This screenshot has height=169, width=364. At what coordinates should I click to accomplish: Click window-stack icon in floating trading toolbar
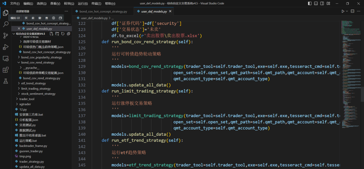tap(60, 18)
